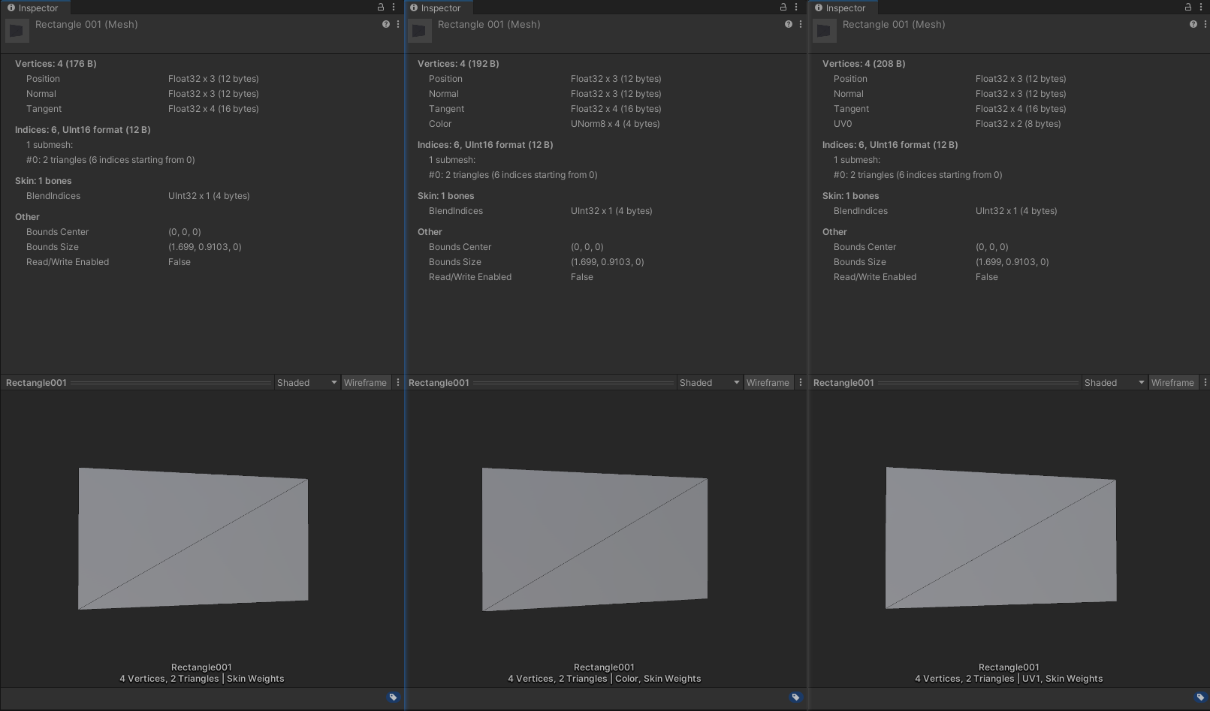1210x711 pixels.
Task: Open Shaded dropdown in left preview
Action: (x=307, y=383)
